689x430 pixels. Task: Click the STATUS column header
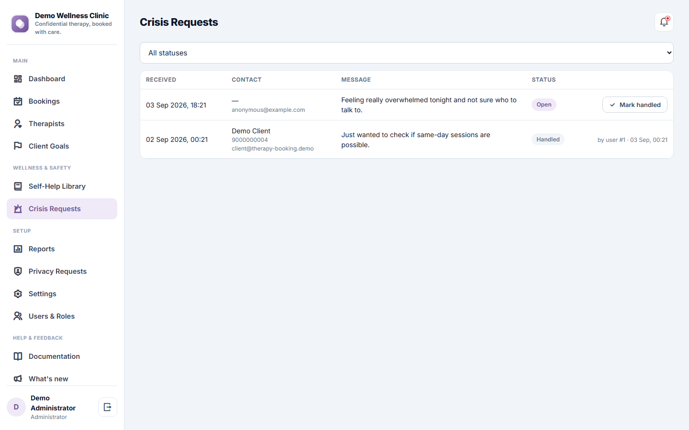544,80
